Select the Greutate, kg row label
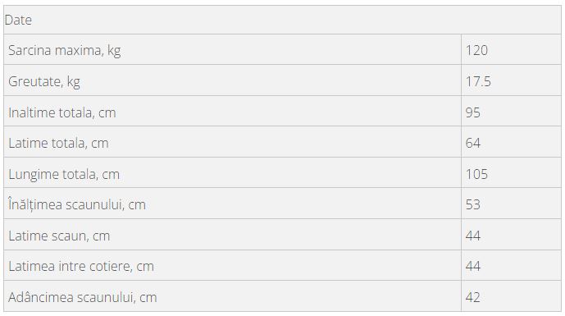 coord(44,82)
